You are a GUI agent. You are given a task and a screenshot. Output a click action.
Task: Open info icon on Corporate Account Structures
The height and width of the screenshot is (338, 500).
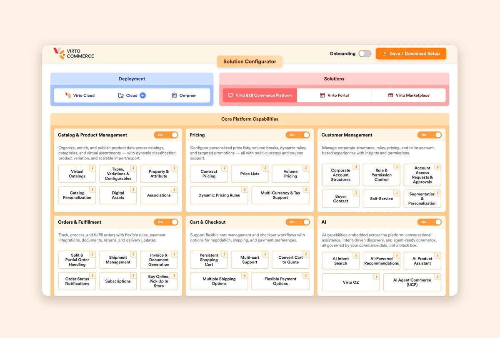(356, 166)
